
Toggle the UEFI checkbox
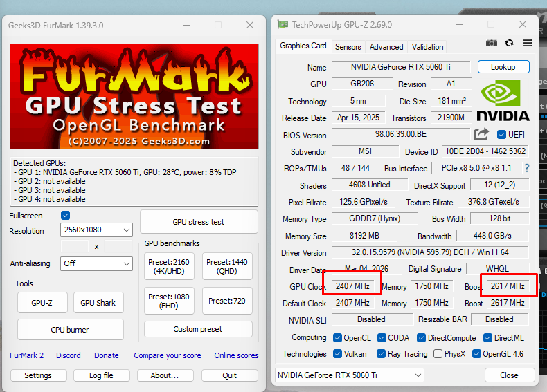tap(501, 135)
